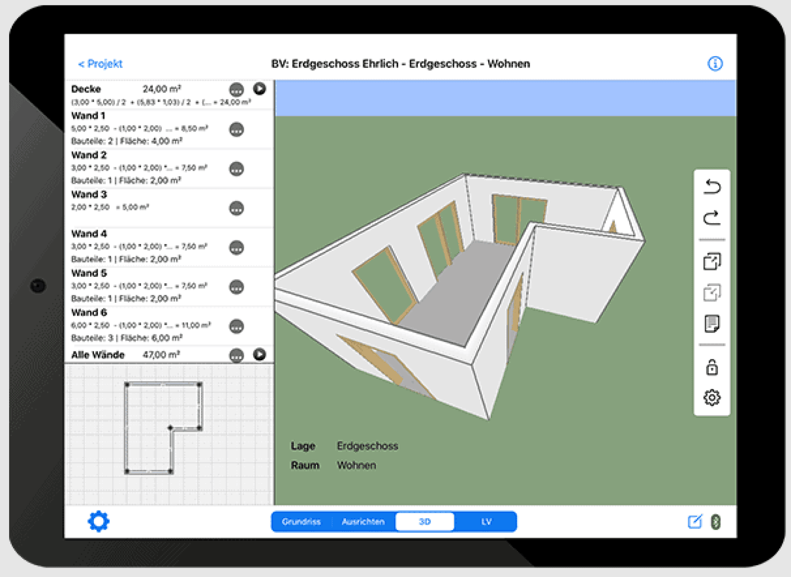Click the Bluetooth device icon

pos(716,522)
